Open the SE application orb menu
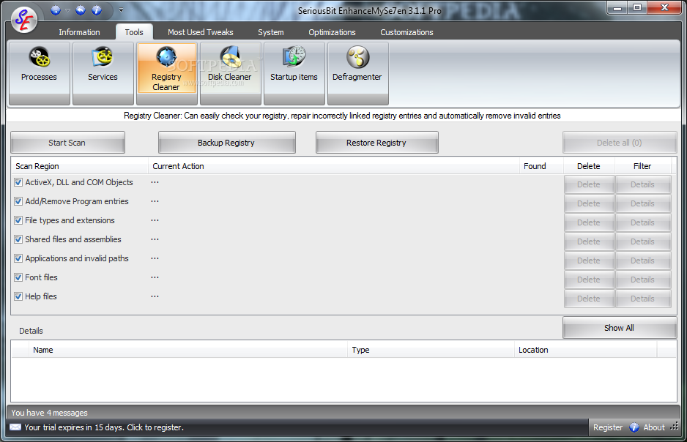The image size is (687, 442). click(24, 20)
